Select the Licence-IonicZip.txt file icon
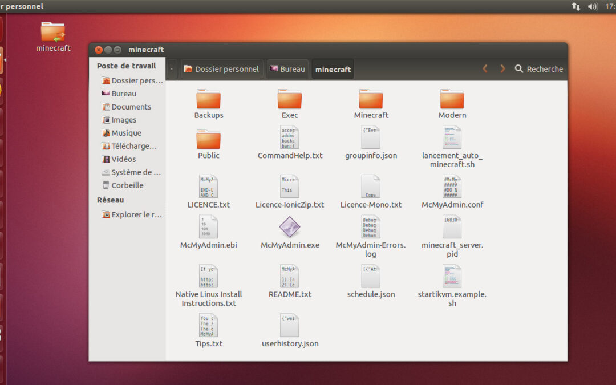616x385 pixels. click(x=290, y=187)
